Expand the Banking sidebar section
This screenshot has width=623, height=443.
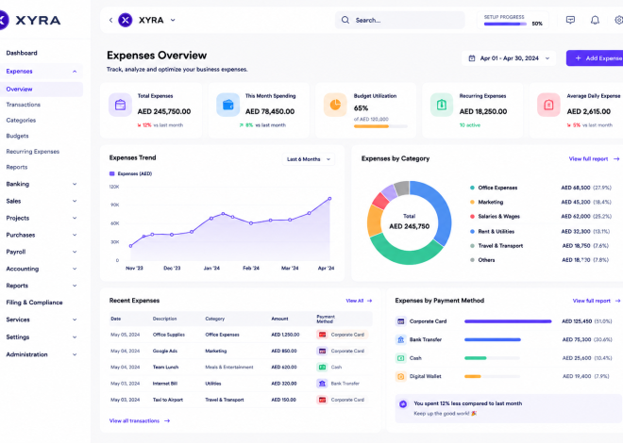tap(75, 184)
